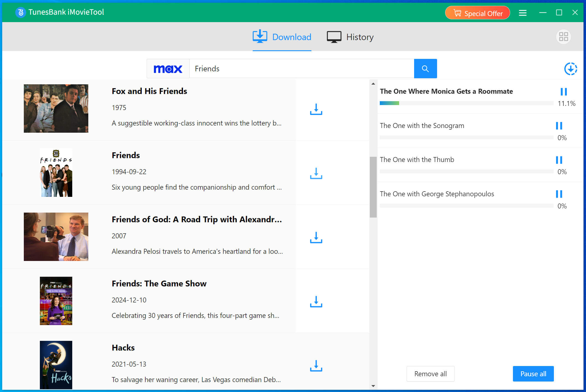Screen dimensions: 586x392
Task: Open the Hacks poster thumbnail
Action: click(56, 365)
